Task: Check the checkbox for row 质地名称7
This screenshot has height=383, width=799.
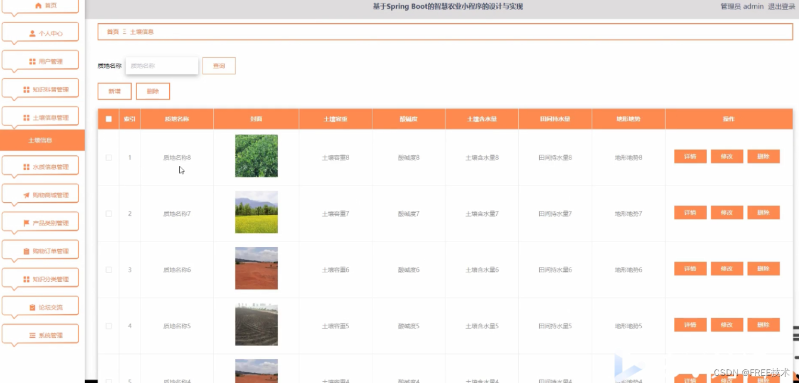Action: pyautogui.click(x=108, y=214)
